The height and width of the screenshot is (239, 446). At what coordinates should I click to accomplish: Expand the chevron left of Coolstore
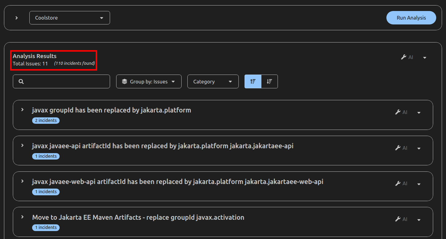17,18
